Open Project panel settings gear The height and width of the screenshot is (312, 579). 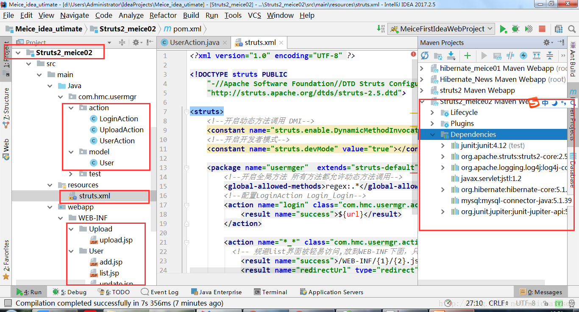coord(137,42)
